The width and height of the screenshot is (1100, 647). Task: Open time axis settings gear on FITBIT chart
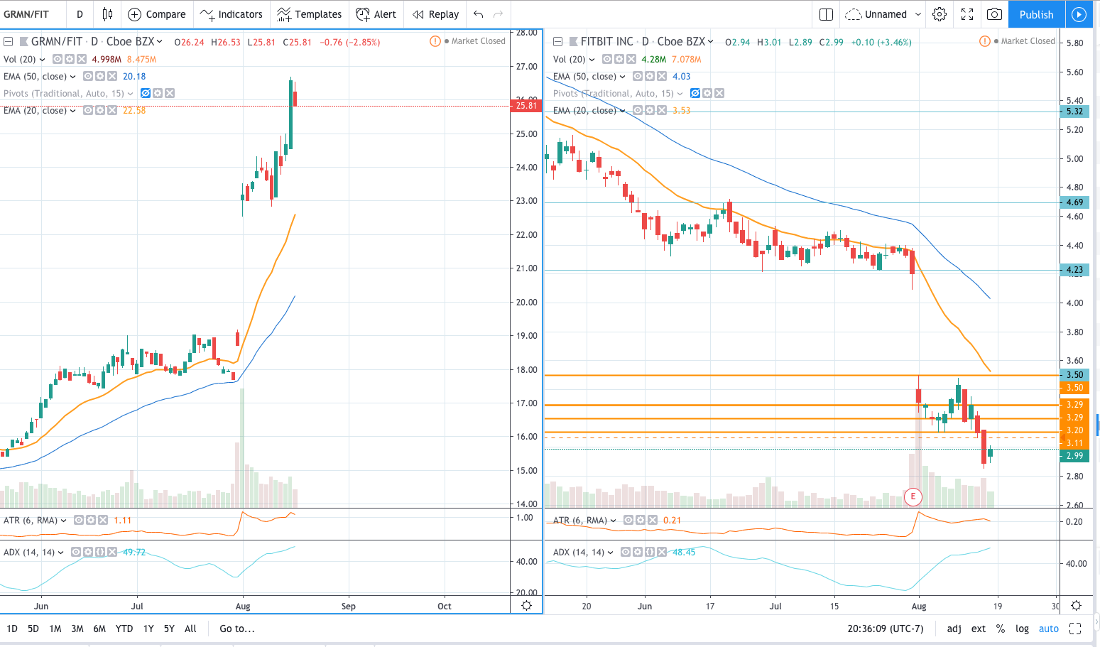1076,605
